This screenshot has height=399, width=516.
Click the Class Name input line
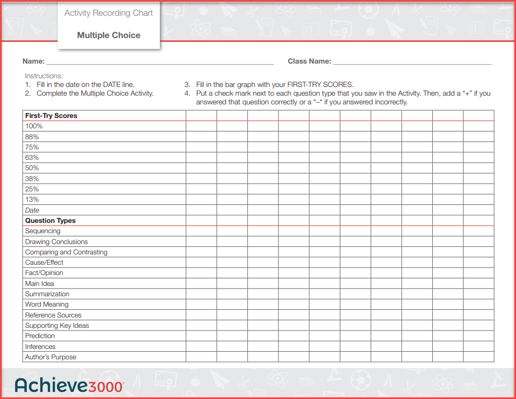coord(412,61)
